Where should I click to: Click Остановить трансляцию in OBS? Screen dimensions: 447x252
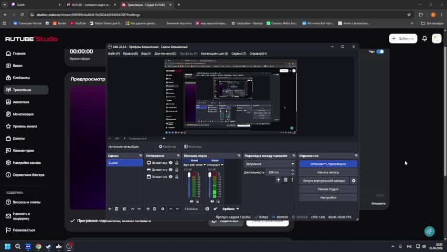pos(328,164)
